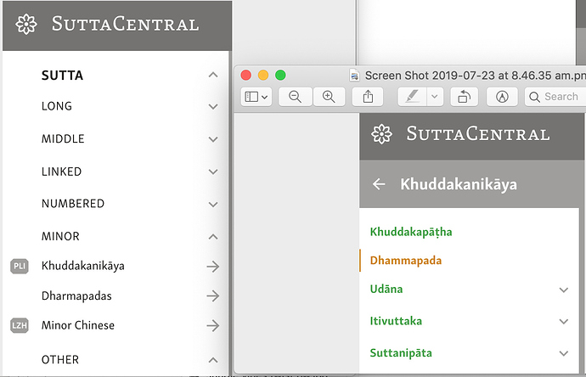Select the MIDDLE menu item
This screenshot has width=586, height=377.
63,138
